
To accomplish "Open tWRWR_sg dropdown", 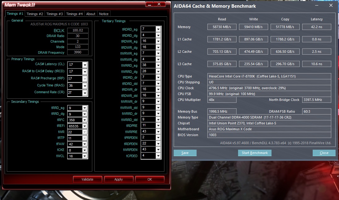I will [158, 53].
